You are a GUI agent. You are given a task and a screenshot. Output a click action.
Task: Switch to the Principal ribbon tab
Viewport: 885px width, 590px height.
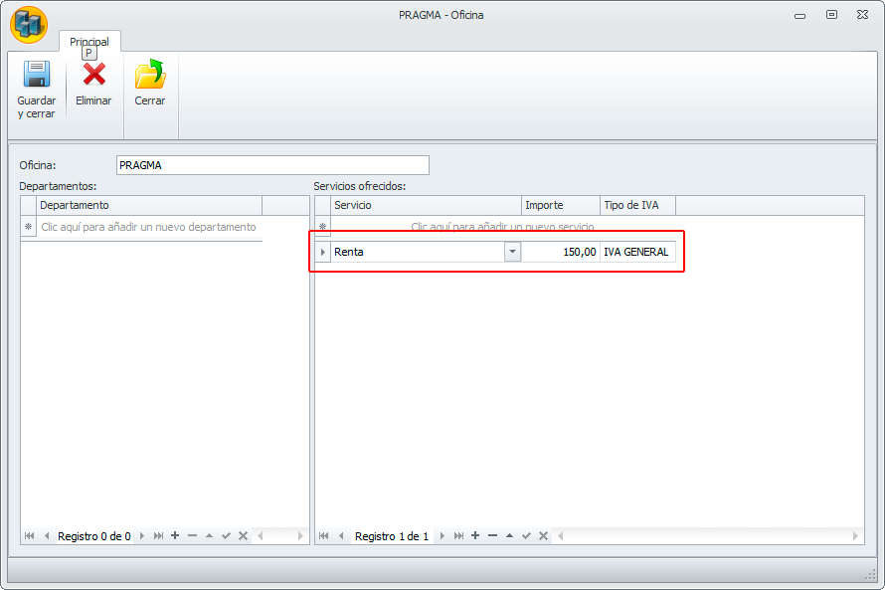click(x=89, y=42)
